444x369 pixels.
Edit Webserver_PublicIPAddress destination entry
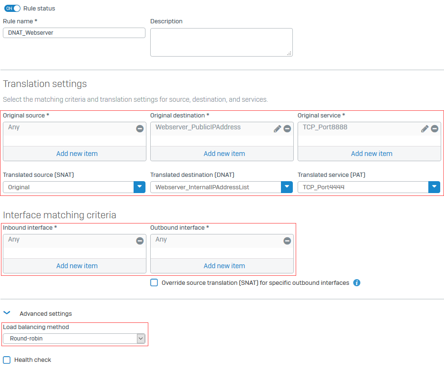tap(278, 129)
